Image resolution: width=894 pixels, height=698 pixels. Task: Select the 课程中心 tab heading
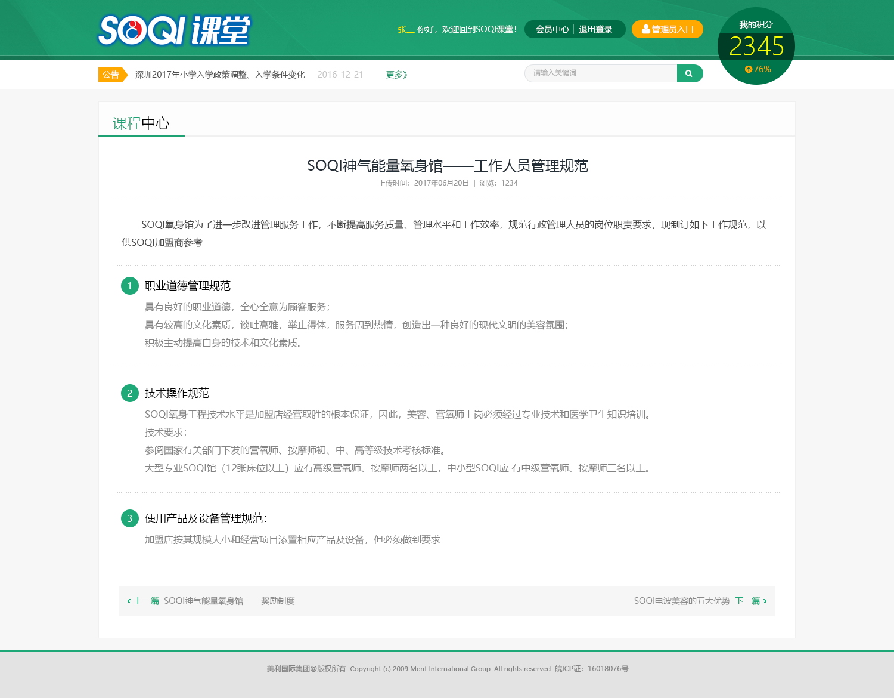tap(141, 123)
